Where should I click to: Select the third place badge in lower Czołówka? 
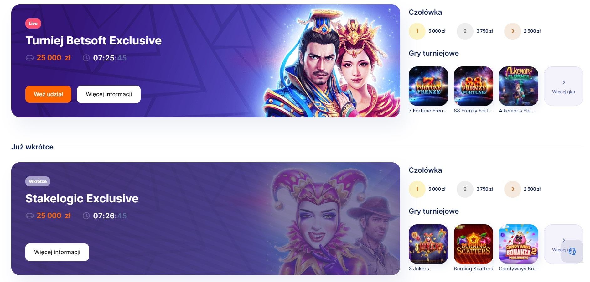(512, 189)
